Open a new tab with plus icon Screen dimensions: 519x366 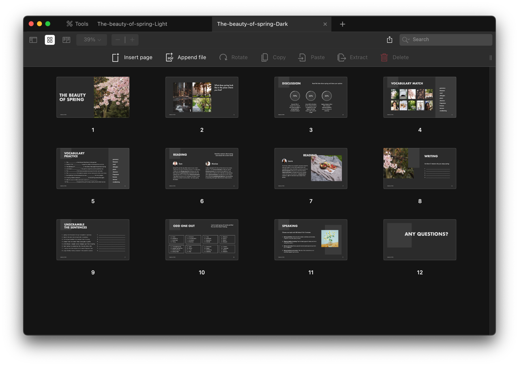tap(342, 24)
